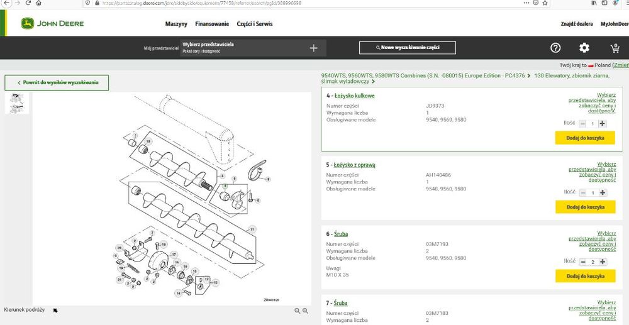Add Łożysko kulkowe to the cart
Image resolution: width=629 pixels, height=325 pixels.
pyautogui.click(x=585, y=138)
